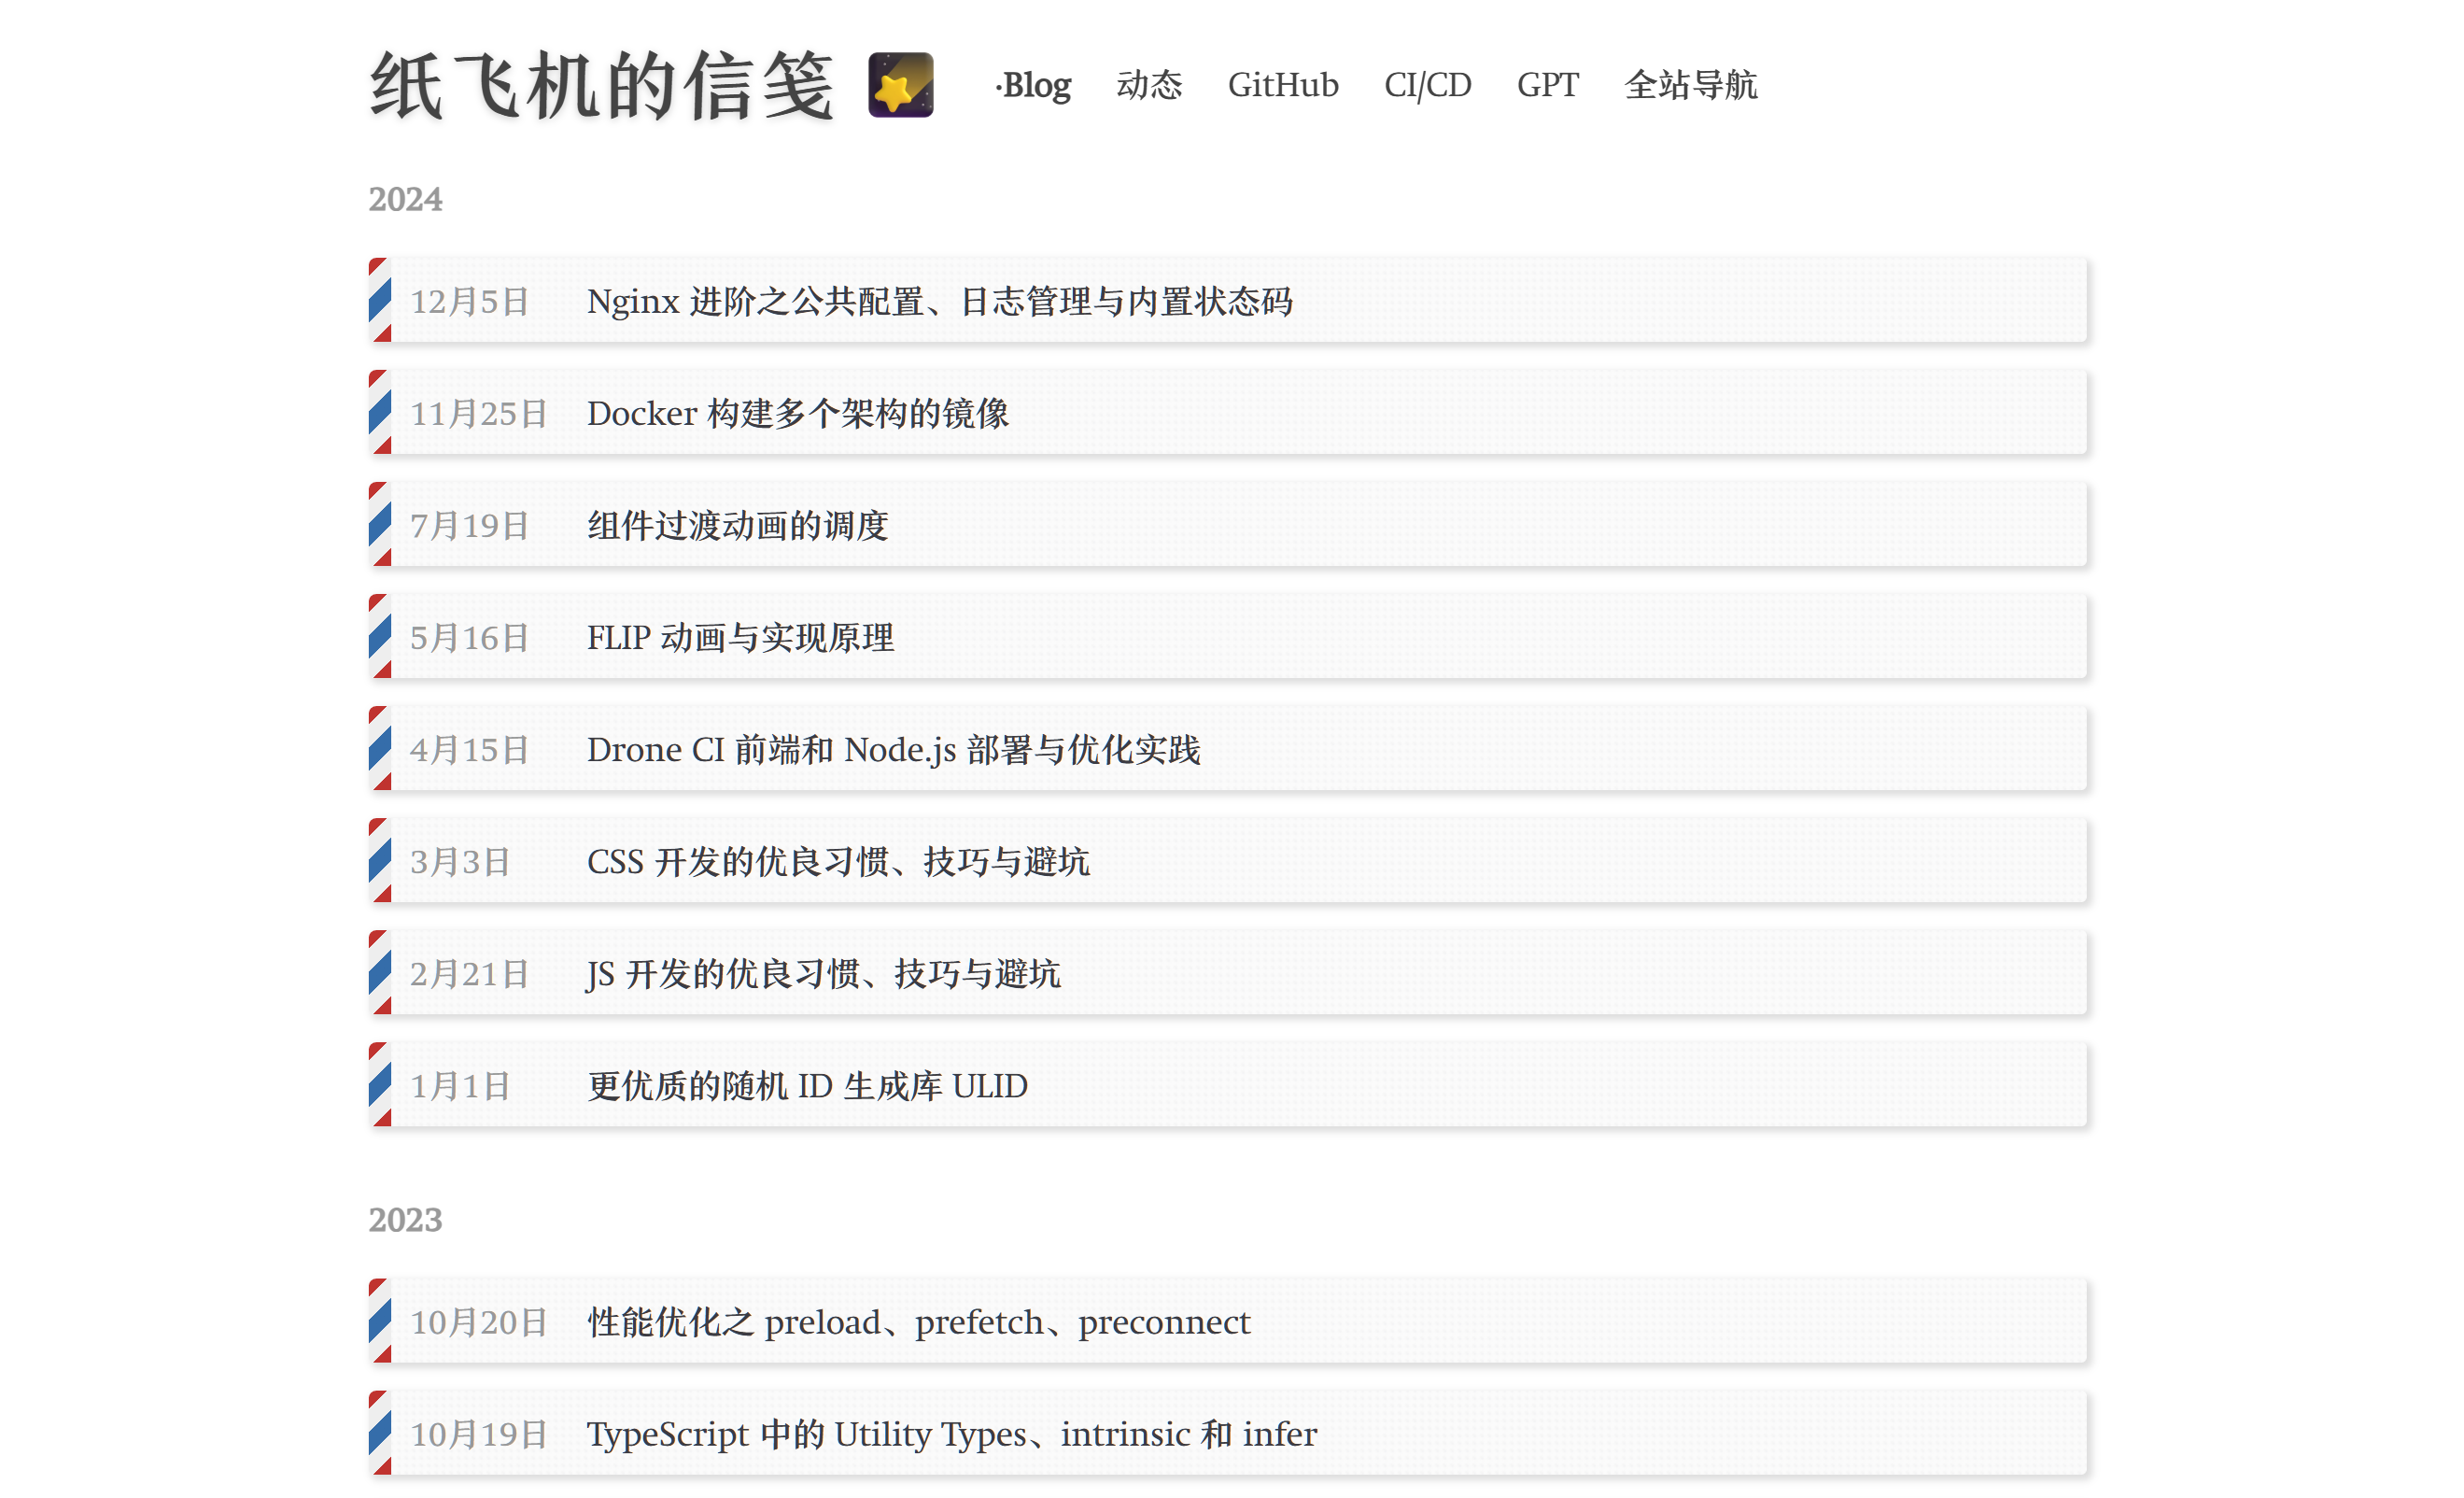Open CSS 开发的优良习惯 article
This screenshot has height=1498, width=2464.
[837, 861]
